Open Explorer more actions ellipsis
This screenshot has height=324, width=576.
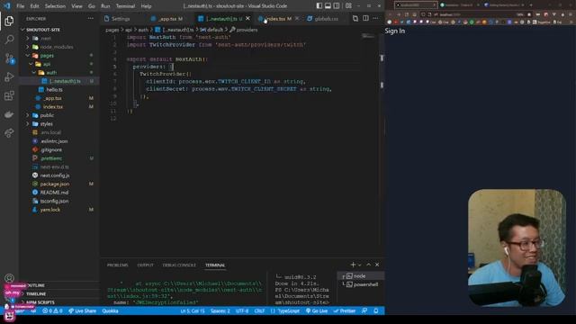[90, 18]
